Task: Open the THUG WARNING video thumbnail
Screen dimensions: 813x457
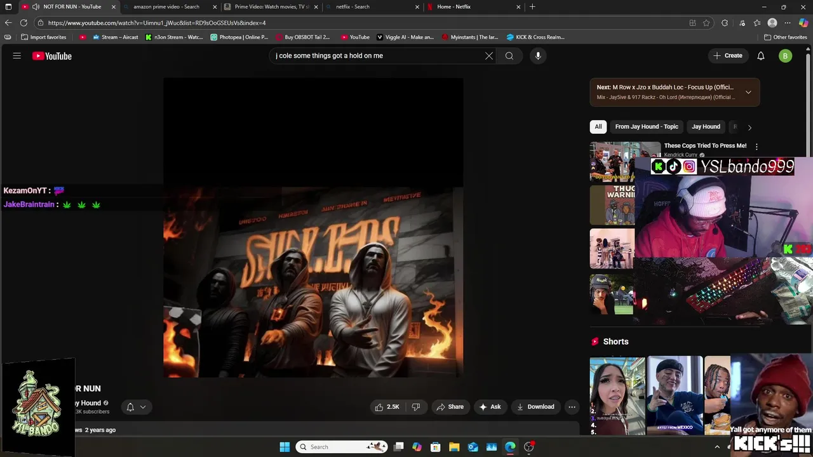Action: pyautogui.click(x=612, y=205)
